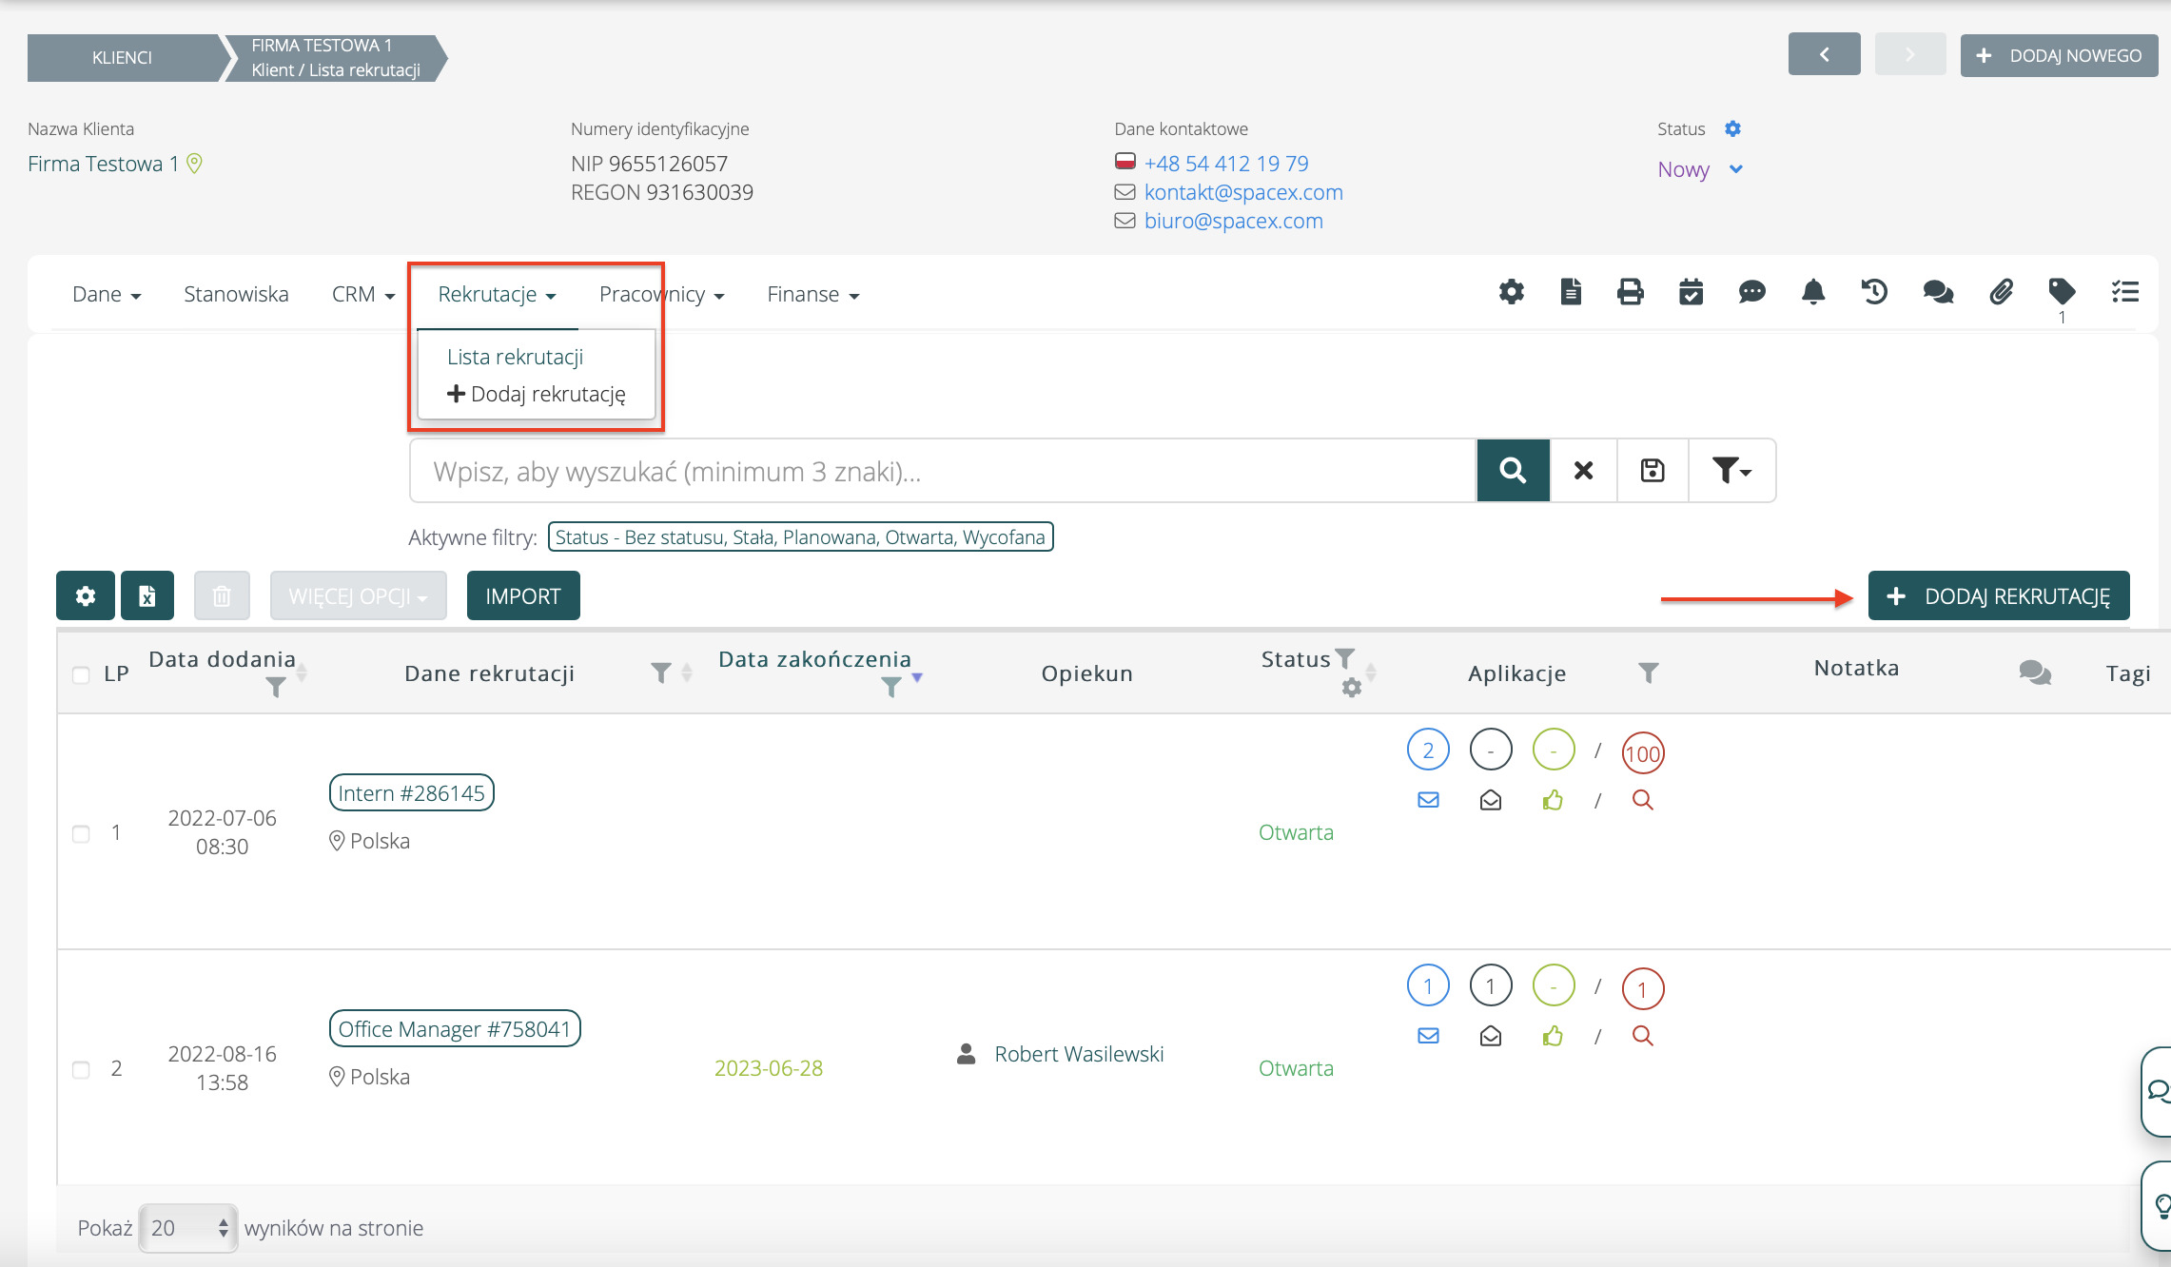2171x1267 pixels.
Task: Change results per page dropdown showing 20
Action: 188,1228
